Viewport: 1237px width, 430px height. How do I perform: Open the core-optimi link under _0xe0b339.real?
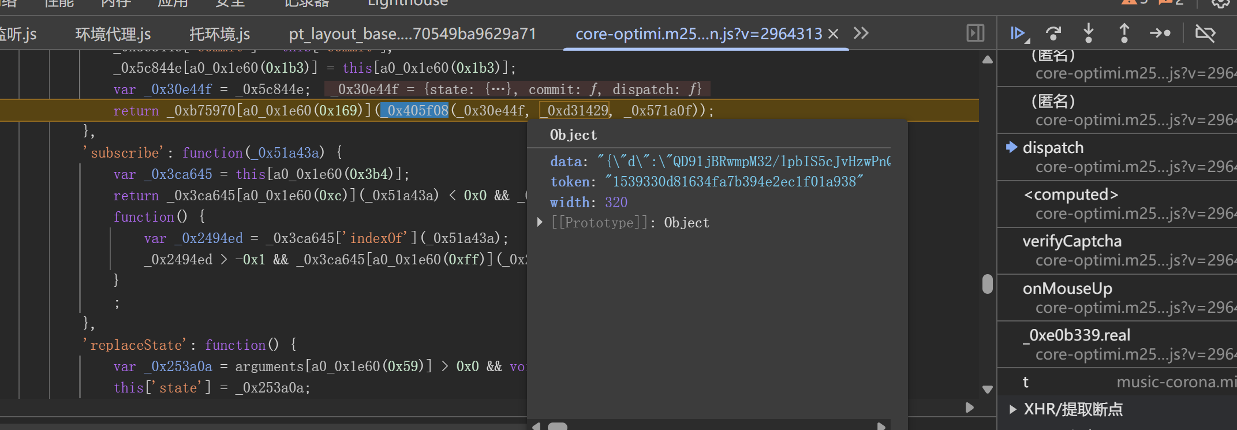[1136, 354]
